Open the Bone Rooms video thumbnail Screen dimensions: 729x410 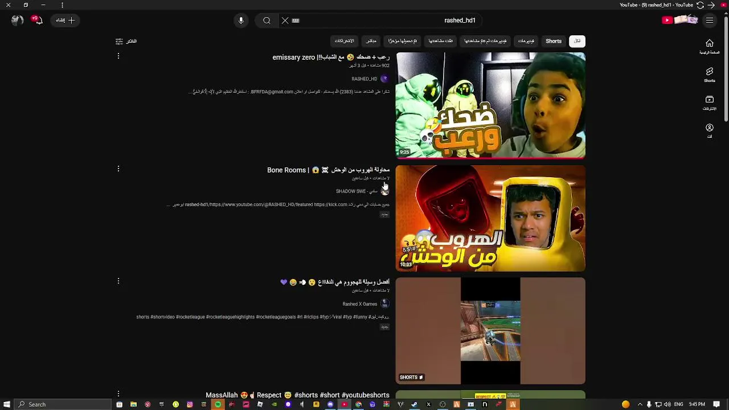click(x=490, y=218)
